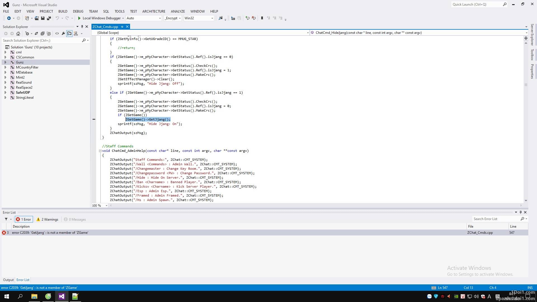The width and height of the screenshot is (537, 302).
Task: Click the Solution Explorer refresh icon
Action: (36, 33)
